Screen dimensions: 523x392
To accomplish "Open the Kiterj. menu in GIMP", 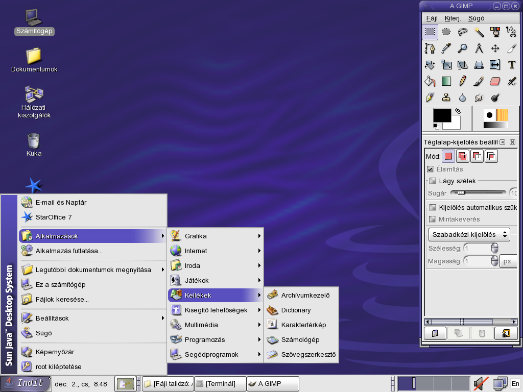I will tap(453, 18).
